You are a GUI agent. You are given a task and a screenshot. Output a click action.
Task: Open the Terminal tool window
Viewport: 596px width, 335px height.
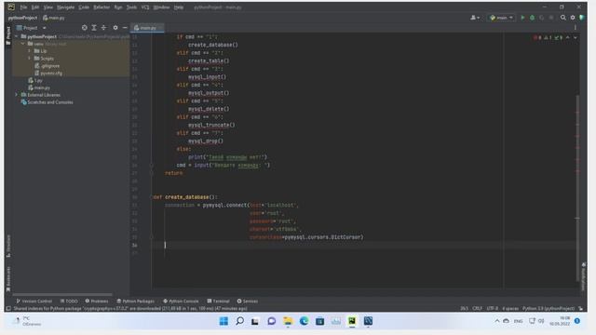pos(218,301)
